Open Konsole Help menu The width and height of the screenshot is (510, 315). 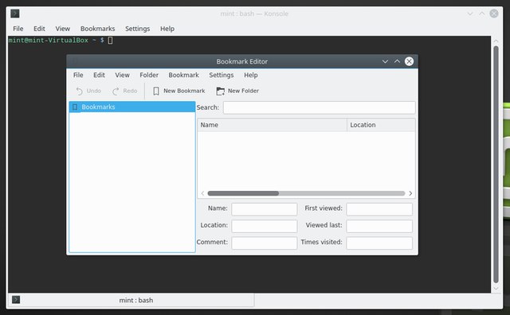pos(167,29)
